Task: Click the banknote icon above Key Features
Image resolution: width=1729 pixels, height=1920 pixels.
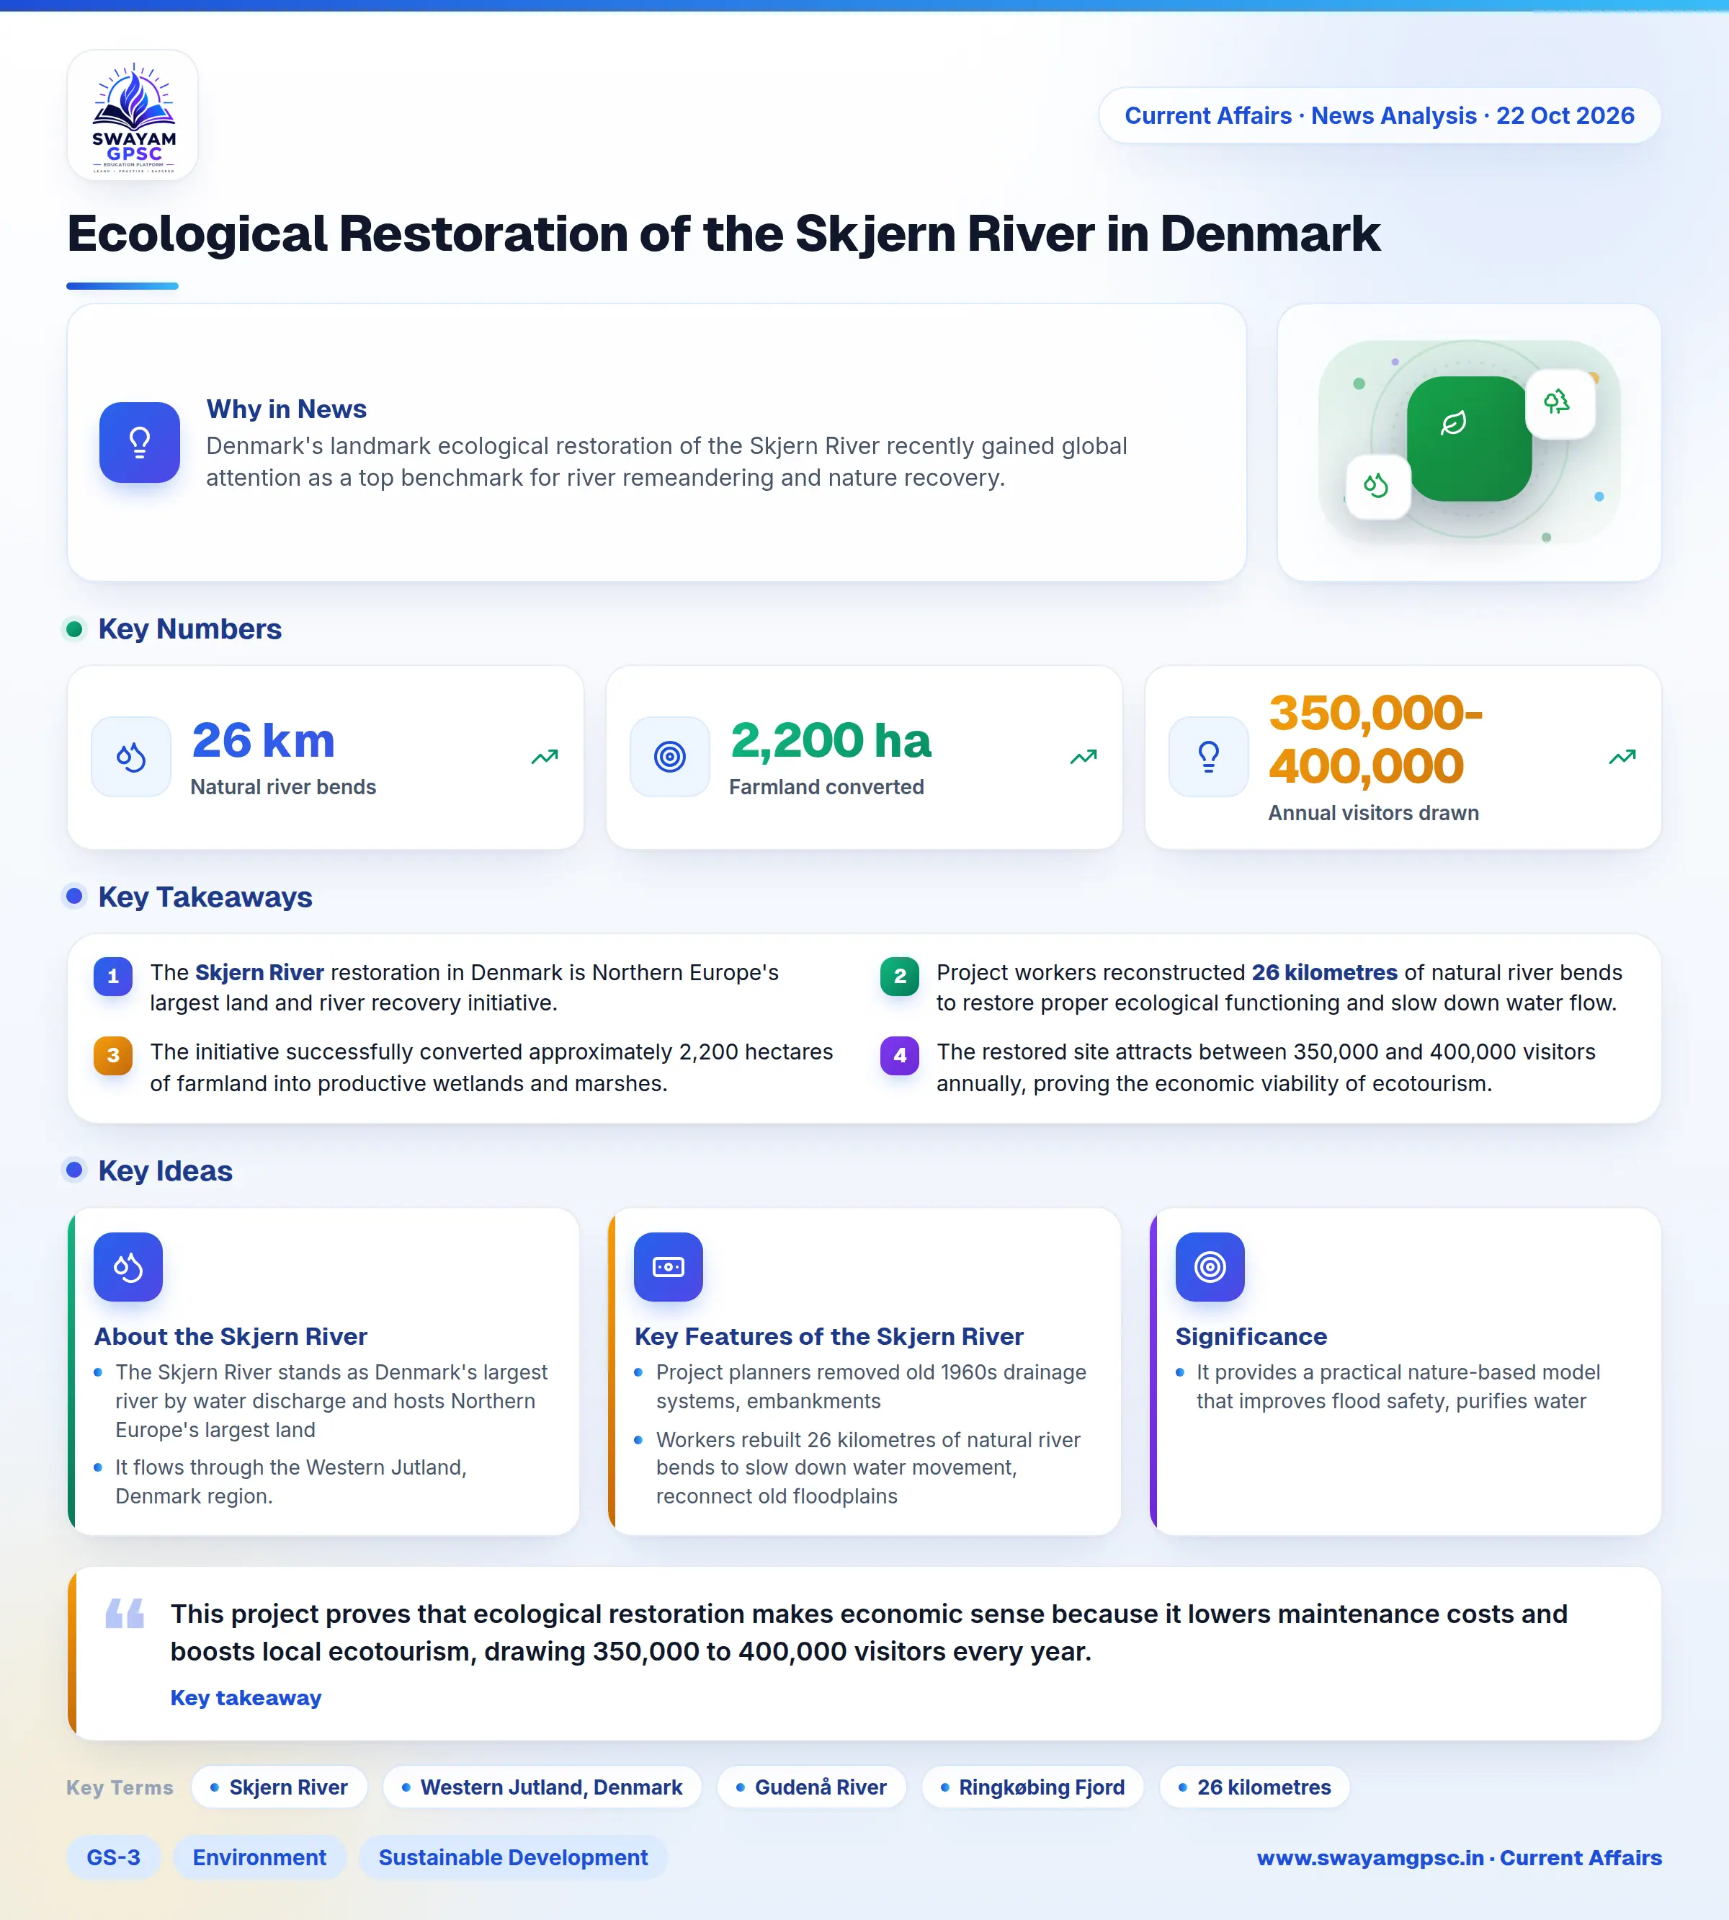Action: click(x=669, y=1267)
